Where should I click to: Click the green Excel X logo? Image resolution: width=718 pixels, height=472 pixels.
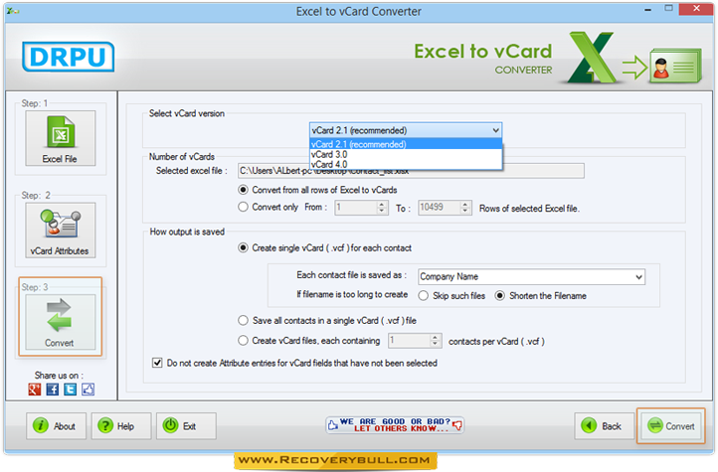pyautogui.click(x=591, y=58)
